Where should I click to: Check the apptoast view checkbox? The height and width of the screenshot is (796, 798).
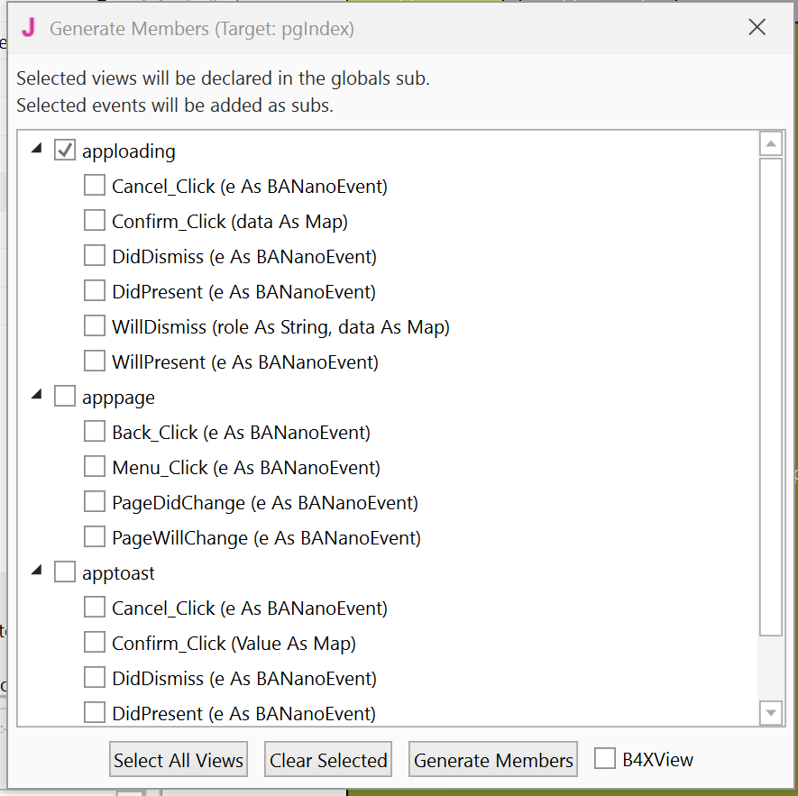(65, 572)
